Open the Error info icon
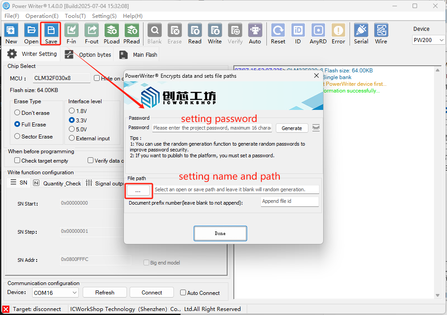The width and height of the screenshot is (447, 315). tap(338, 34)
